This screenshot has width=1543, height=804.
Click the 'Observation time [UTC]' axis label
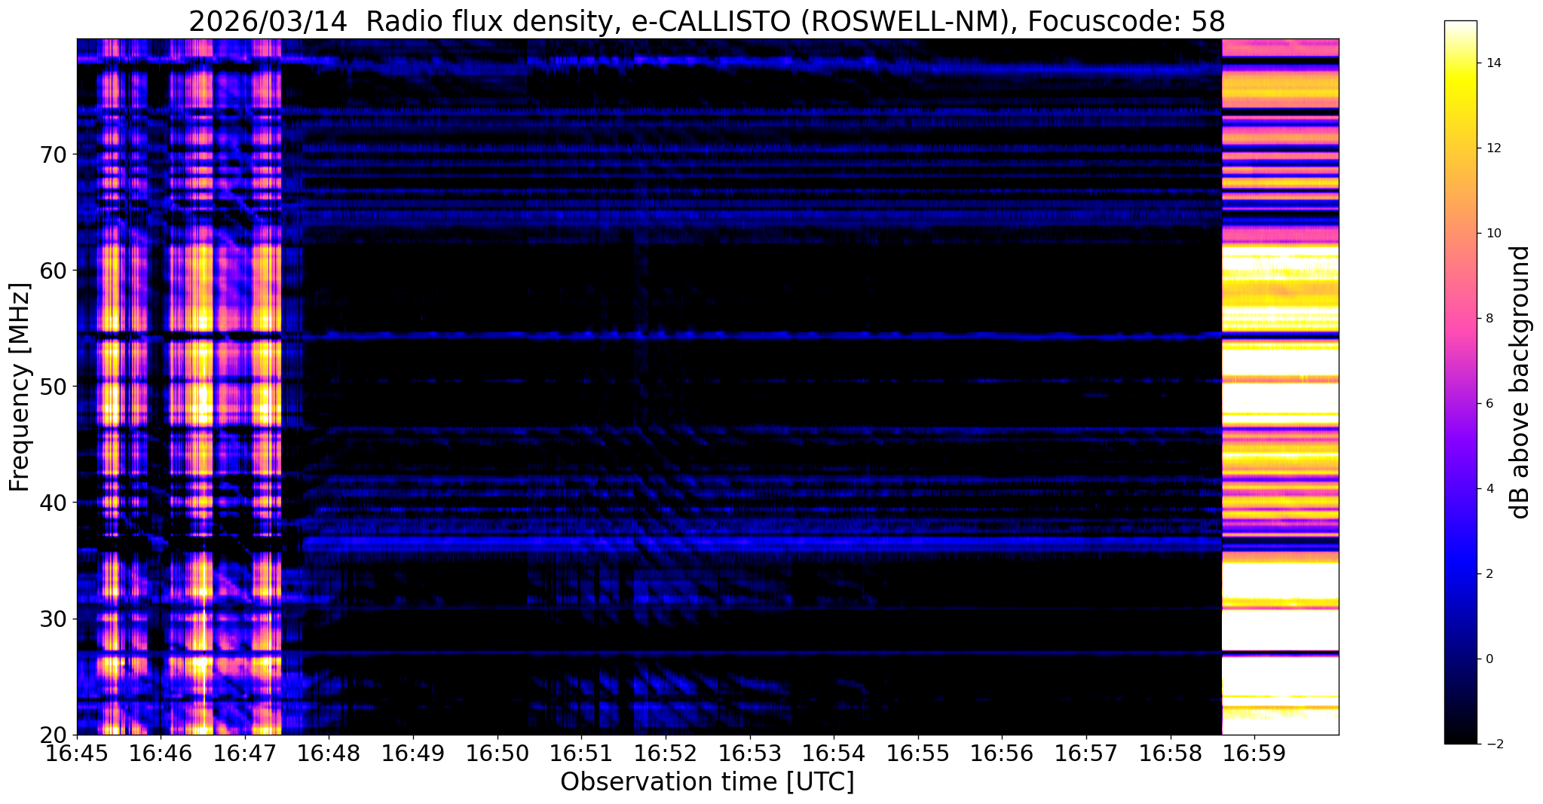point(707,782)
